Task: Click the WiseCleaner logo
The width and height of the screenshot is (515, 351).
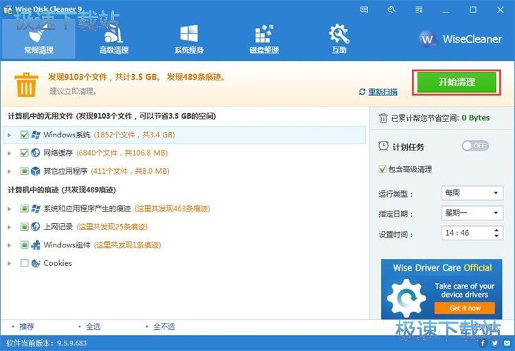Action: click(x=461, y=39)
